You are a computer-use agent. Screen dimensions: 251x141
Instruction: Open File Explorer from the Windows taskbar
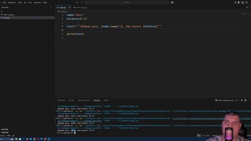pyautogui.click(x=16, y=139)
